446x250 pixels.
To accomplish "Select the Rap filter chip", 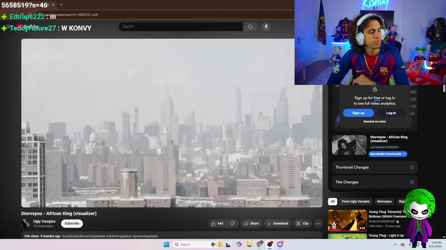I will coord(402,201).
